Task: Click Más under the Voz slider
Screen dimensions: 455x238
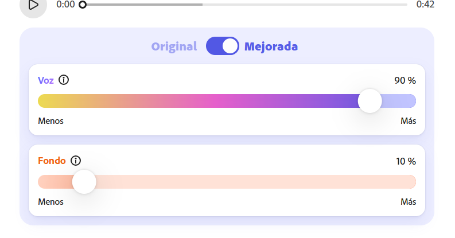Action: click(x=408, y=121)
